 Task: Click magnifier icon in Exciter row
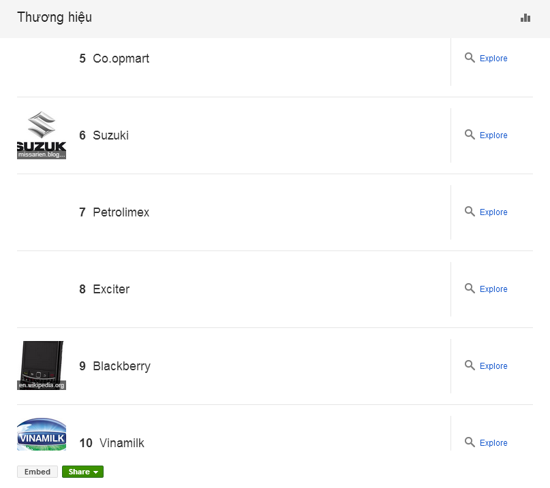pyautogui.click(x=470, y=289)
